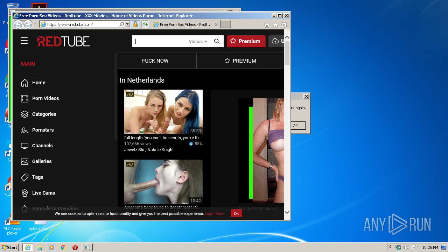This screenshot has width=448, height=252.
Task: Open Chrome from the taskbar
Action: tap(63, 247)
